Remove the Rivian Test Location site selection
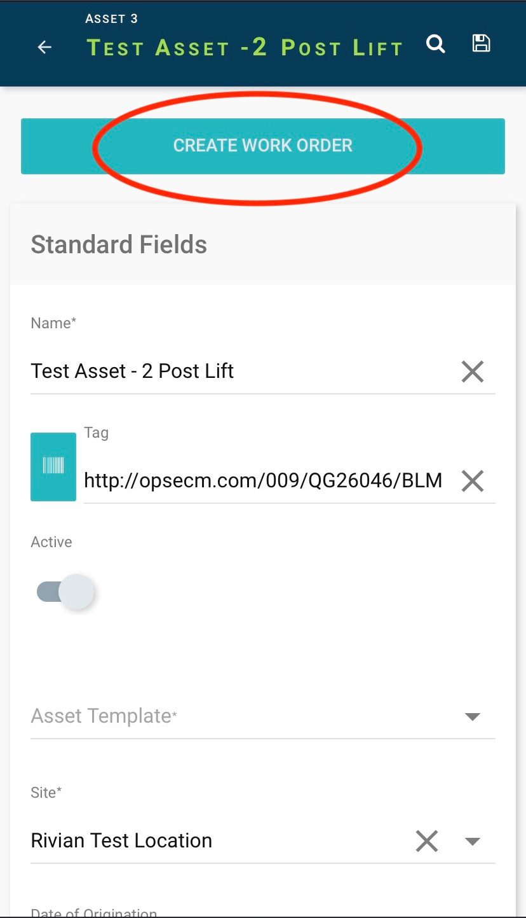The image size is (526, 918). 426,841
